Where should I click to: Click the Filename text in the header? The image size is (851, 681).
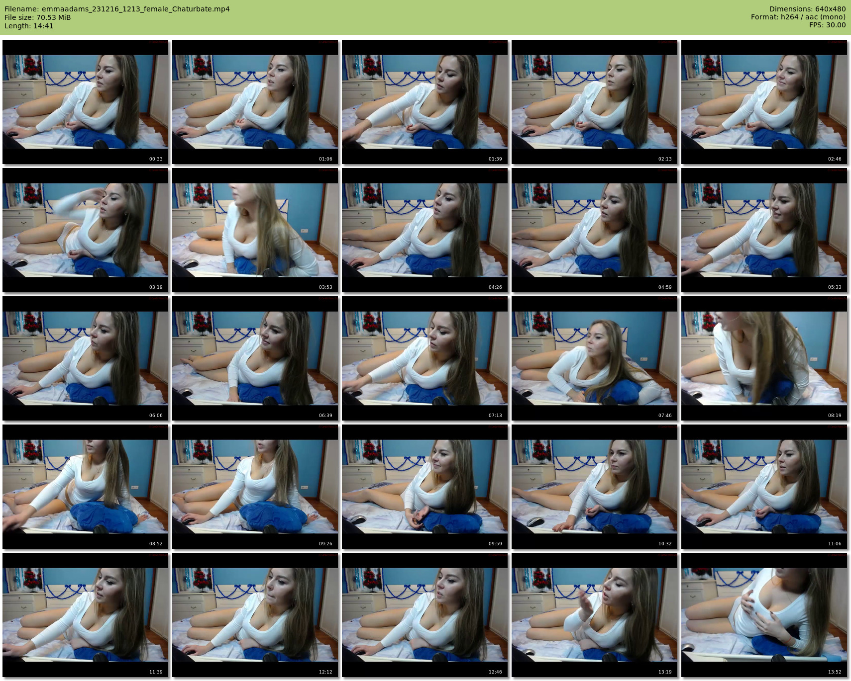(x=117, y=9)
